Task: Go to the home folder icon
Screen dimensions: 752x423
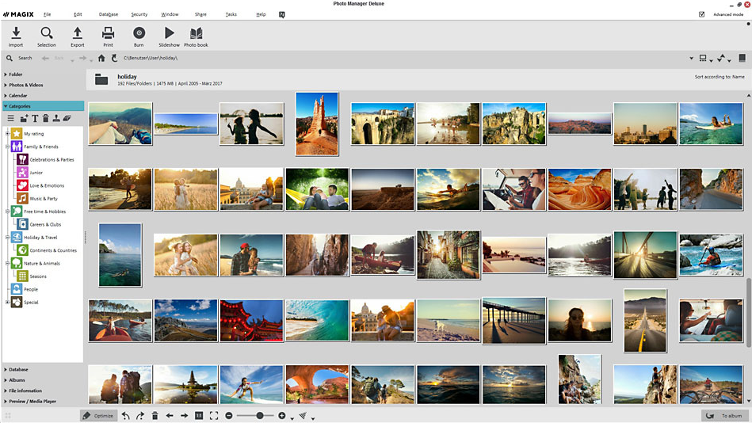Action: (x=101, y=58)
